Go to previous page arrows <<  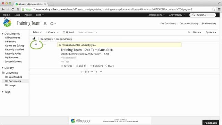[x=92, y=72]
